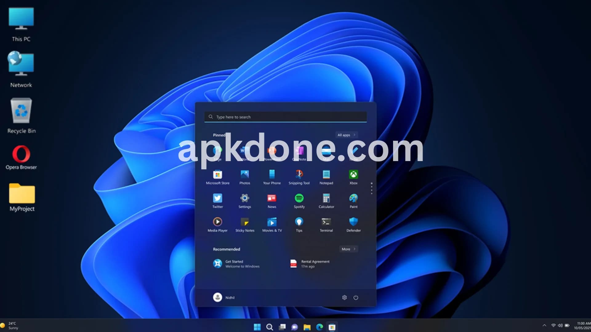The image size is (591, 332).
Task: Open the weather widget showing 24°C Sunny
Action: click(x=9, y=326)
